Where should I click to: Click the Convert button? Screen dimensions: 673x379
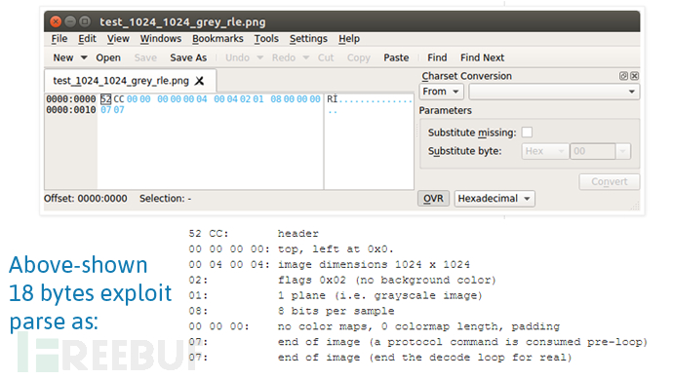(609, 182)
